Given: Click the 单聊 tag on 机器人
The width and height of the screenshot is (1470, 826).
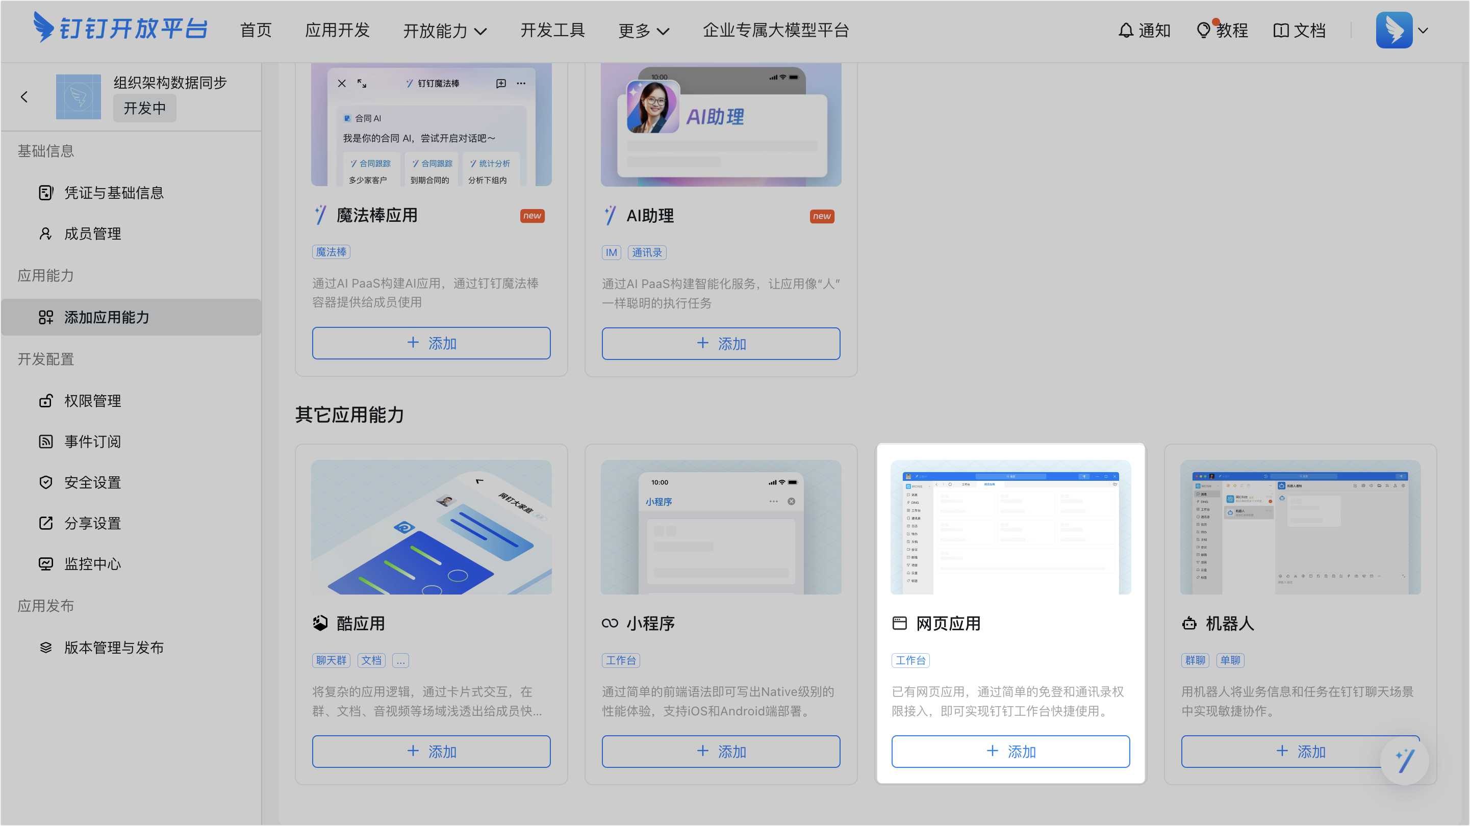Looking at the screenshot, I should [1230, 660].
